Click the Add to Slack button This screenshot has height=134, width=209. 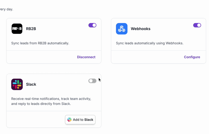tap(80, 119)
